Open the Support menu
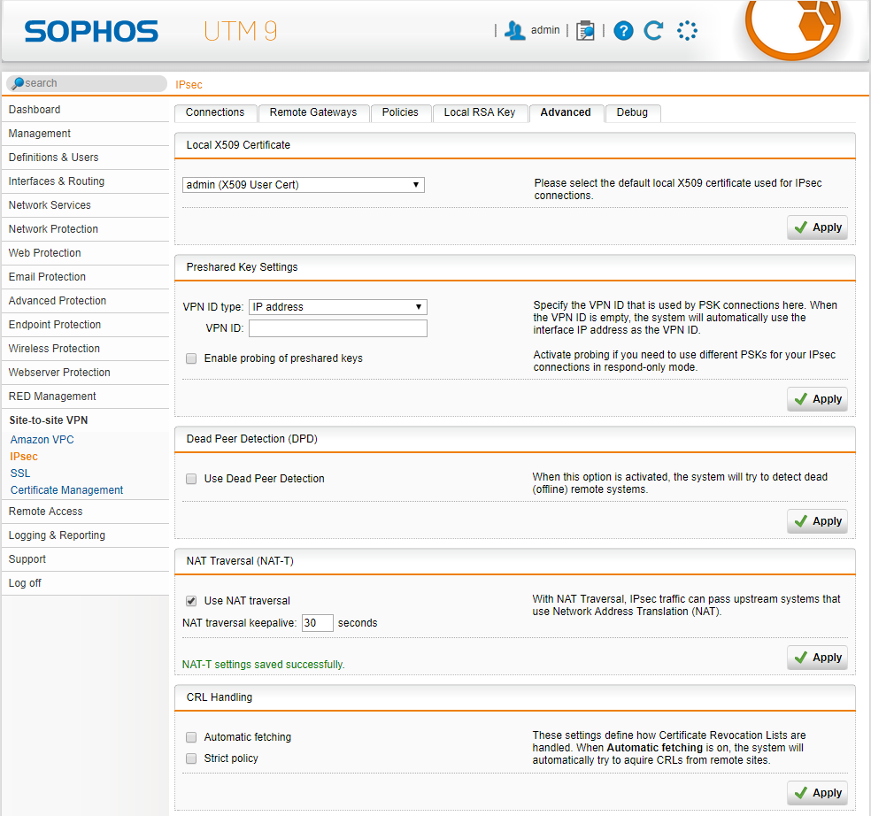The height and width of the screenshot is (816, 871). [x=86, y=559]
